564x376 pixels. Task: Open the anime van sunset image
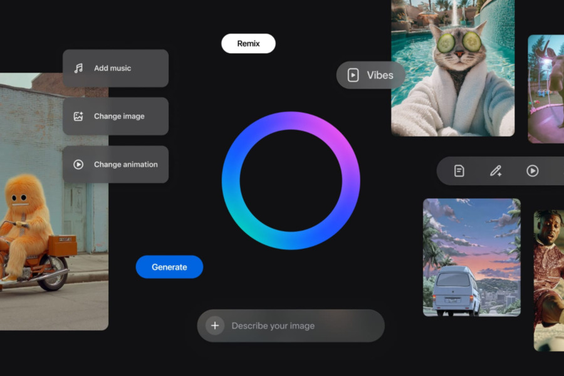point(471,258)
